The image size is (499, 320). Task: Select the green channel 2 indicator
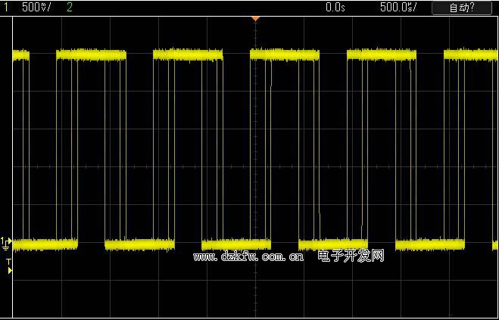pos(70,7)
